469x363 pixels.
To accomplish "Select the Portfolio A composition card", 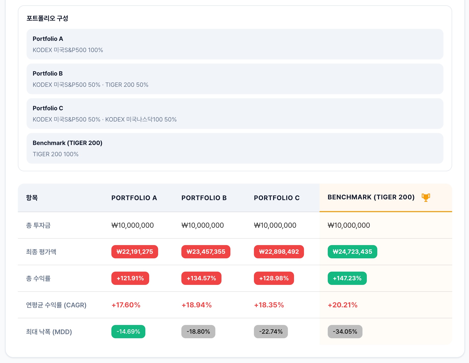I will [x=235, y=44].
